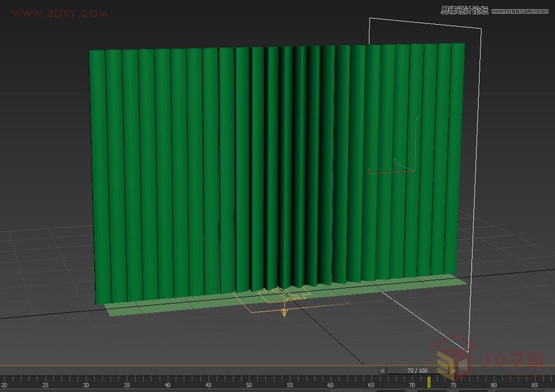The image size is (555, 392).
Task: Click frame 85 tick at the track bar's right end
Action: pyautogui.click(x=535, y=382)
